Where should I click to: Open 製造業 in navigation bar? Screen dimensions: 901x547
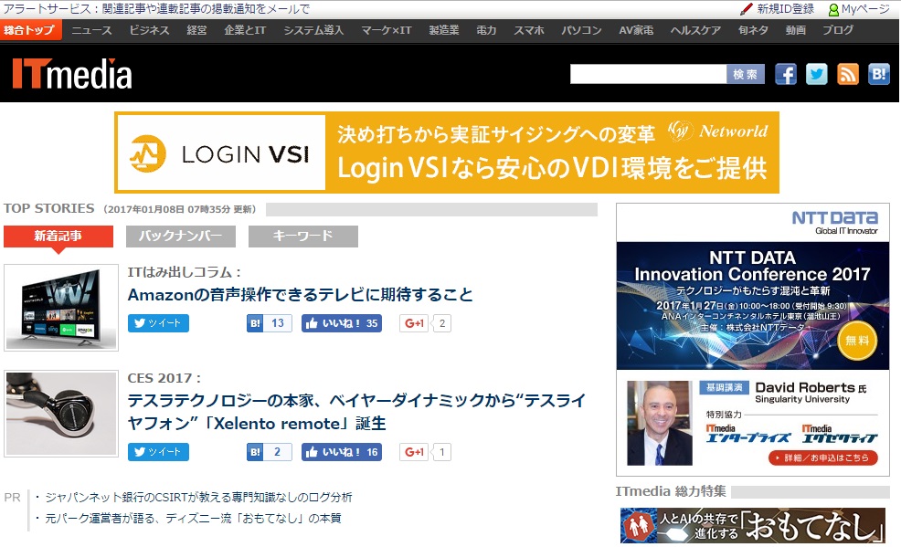(x=443, y=30)
